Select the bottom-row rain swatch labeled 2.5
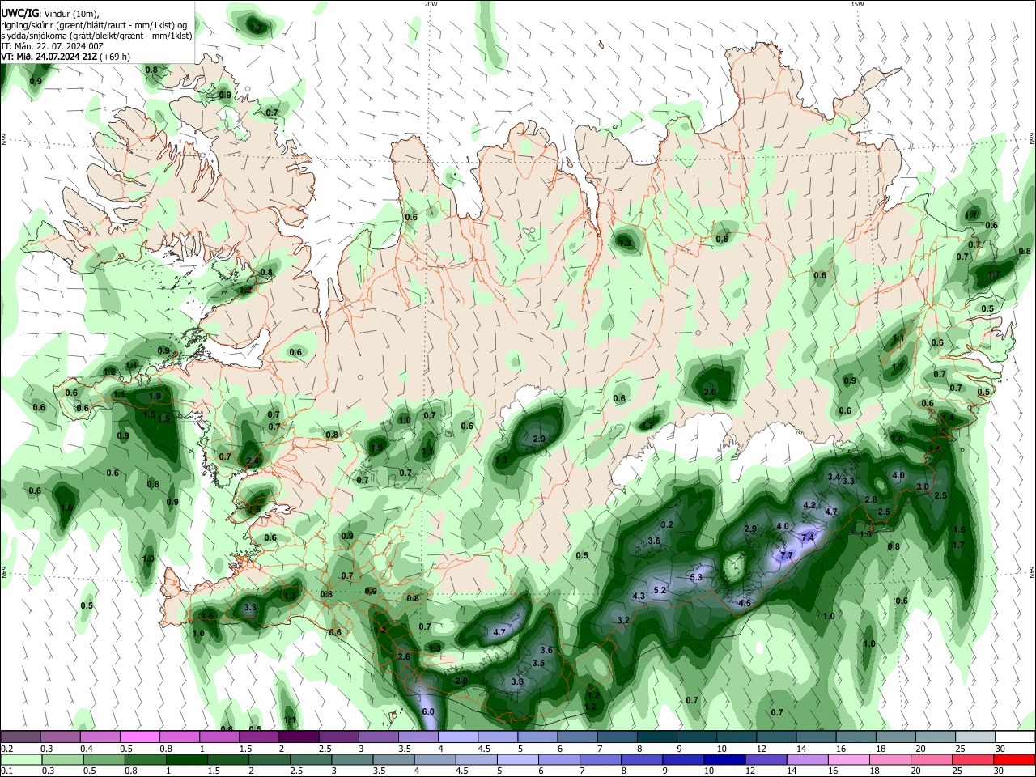The width and height of the screenshot is (1036, 777). [x=311, y=759]
